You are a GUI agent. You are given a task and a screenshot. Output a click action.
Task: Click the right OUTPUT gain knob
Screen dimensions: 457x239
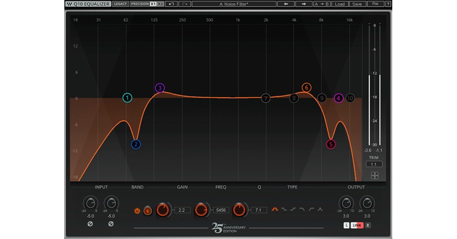click(367, 203)
